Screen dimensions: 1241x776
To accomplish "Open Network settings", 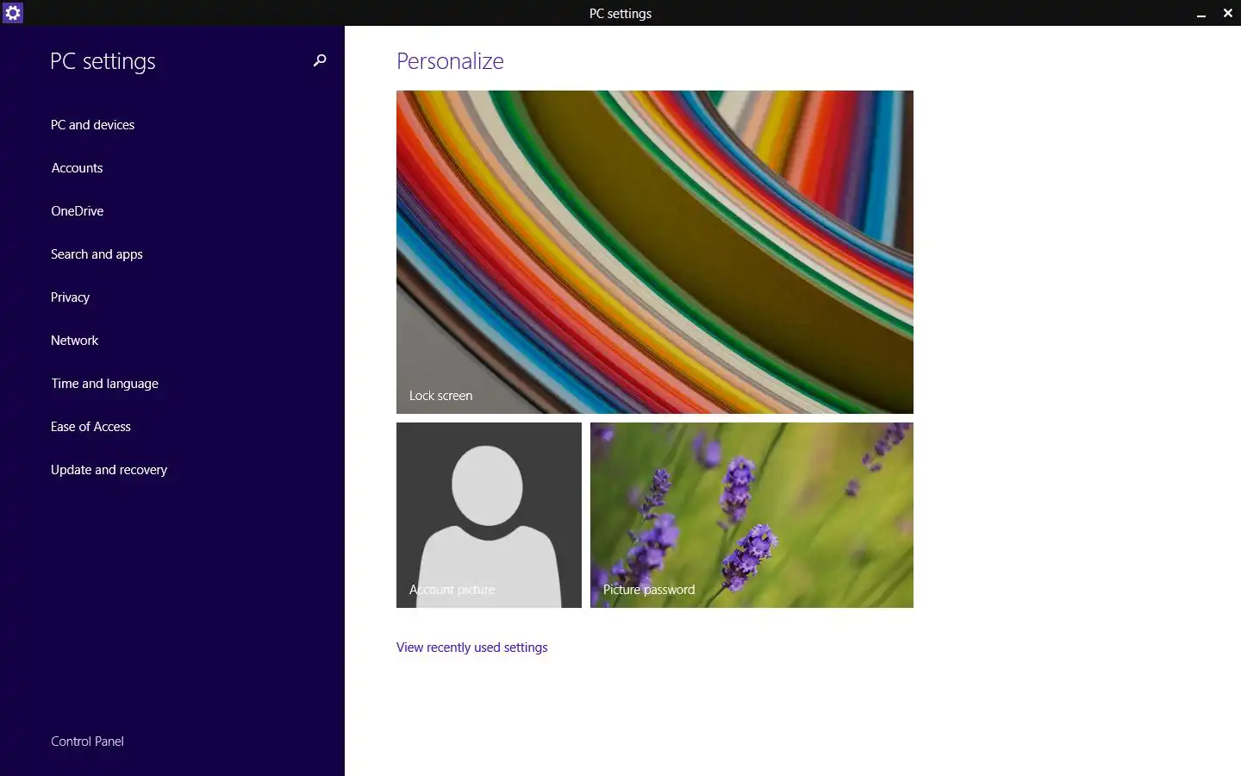I will 74,341.
